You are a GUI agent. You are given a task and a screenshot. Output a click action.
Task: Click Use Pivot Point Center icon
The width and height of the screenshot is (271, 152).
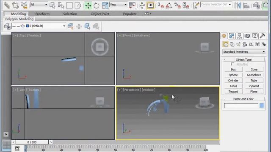[x=132, y=5]
